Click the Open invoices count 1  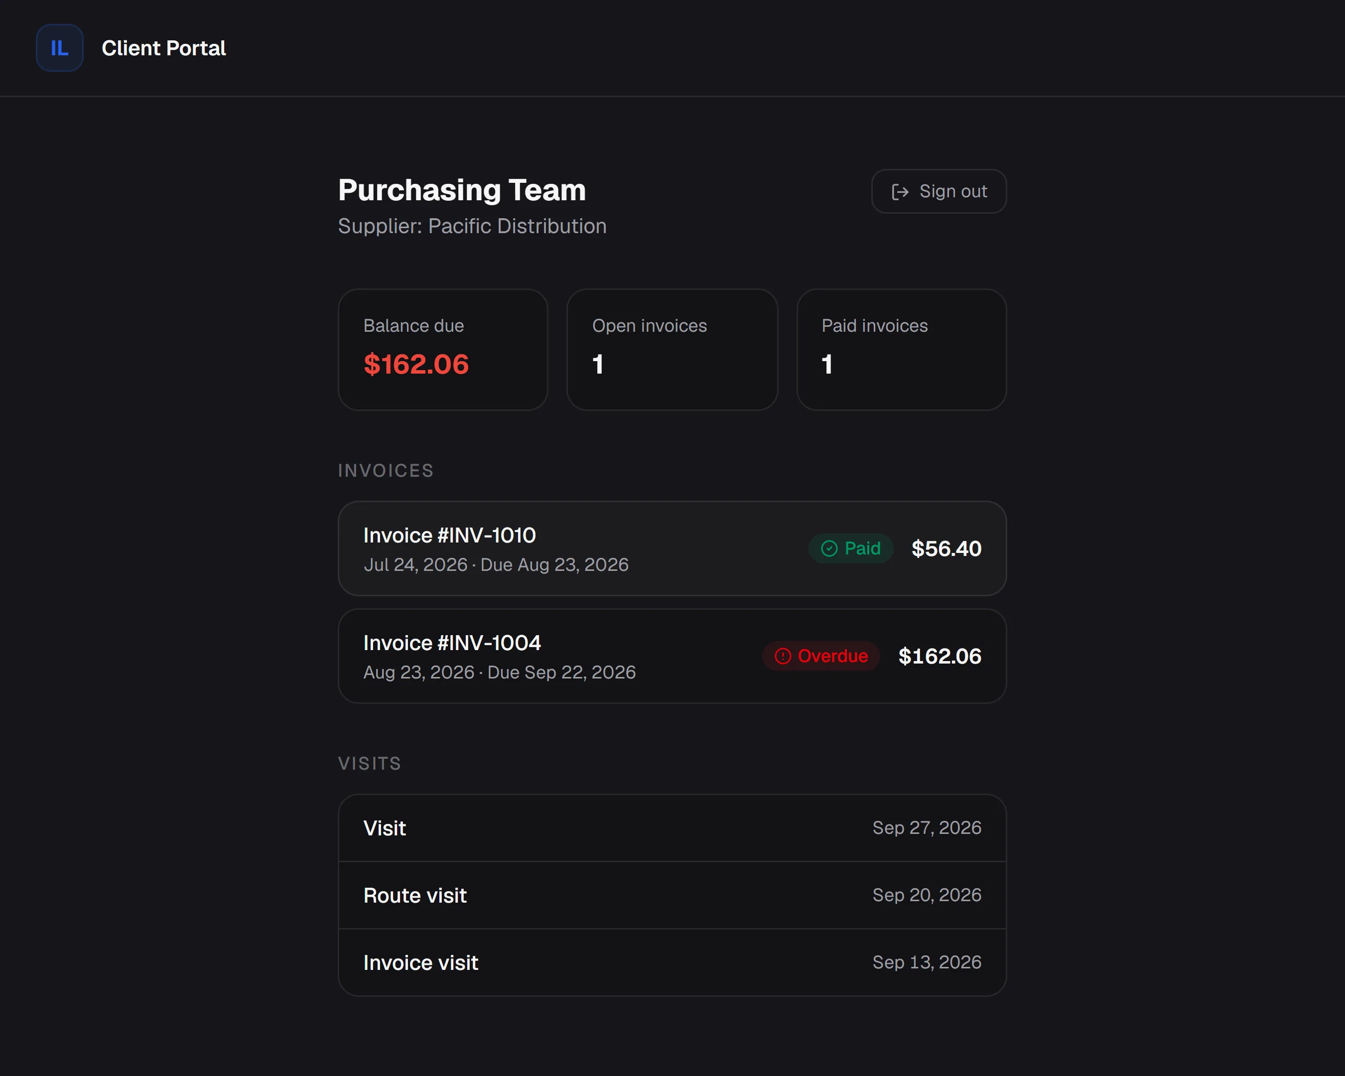tap(598, 364)
